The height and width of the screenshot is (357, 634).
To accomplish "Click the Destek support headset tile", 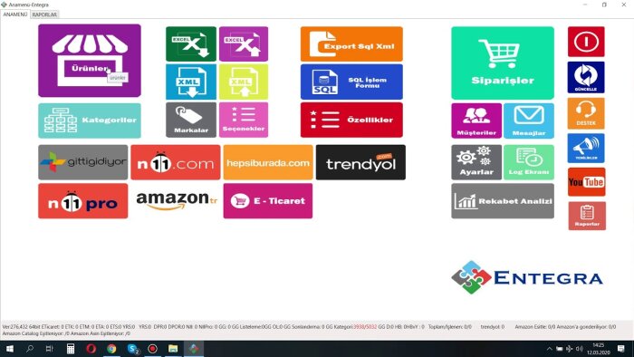I will (586, 113).
